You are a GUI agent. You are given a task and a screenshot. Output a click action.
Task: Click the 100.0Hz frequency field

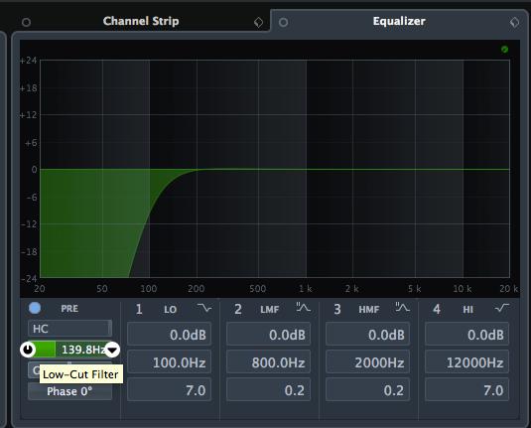click(x=170, y=362)
